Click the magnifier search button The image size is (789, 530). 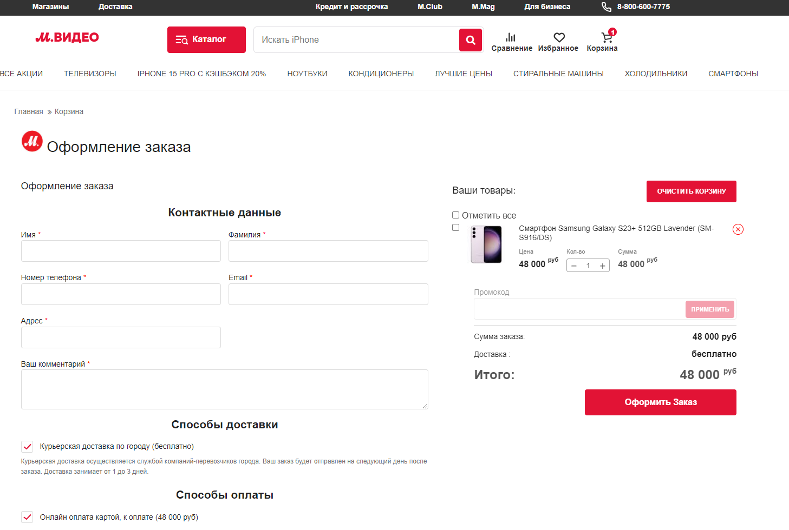pyautogui.click(x=471, y=40)
